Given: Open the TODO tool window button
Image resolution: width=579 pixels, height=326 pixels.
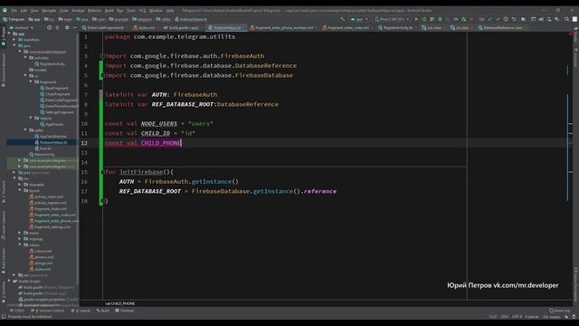Looking at the screenshot, I should 18,311.
